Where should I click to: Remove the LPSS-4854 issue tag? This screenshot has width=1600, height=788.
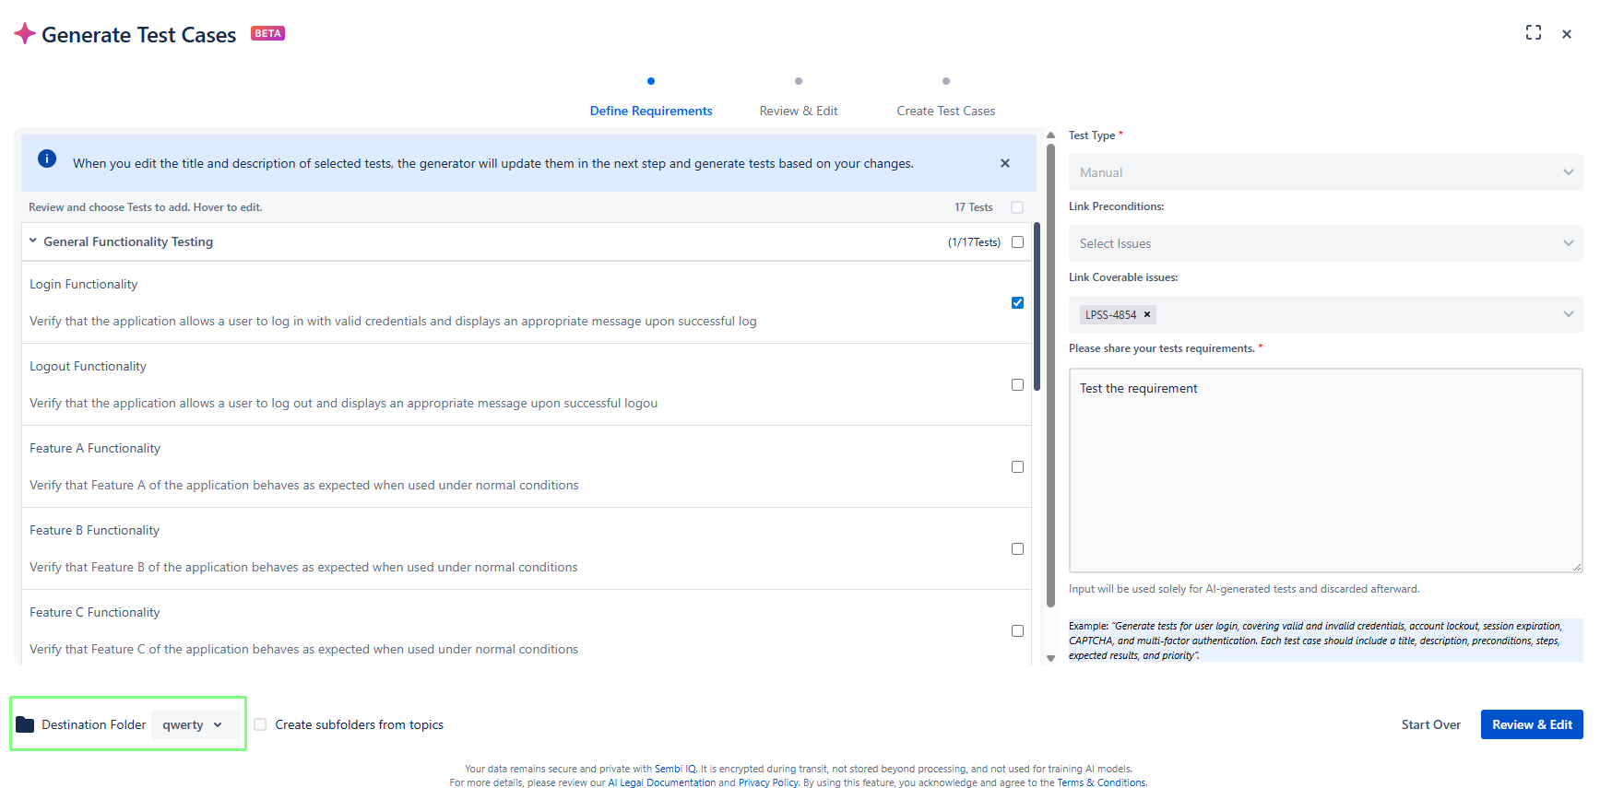[x=1147, y=314]
